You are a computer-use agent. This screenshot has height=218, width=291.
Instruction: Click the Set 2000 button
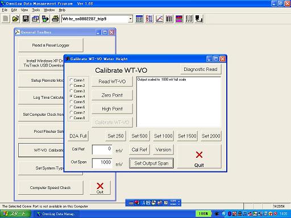pos(211,136)
